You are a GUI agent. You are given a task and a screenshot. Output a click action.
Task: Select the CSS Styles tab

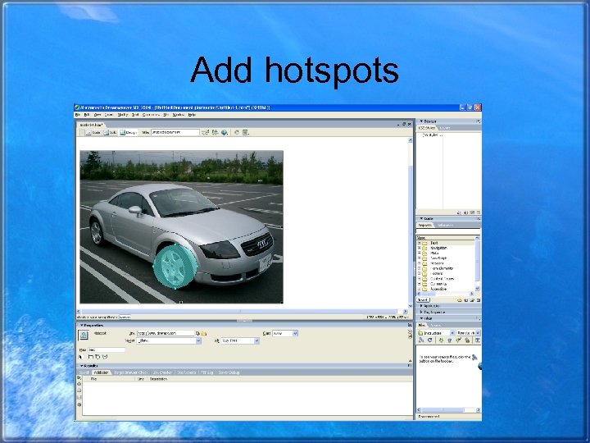click(427, 128)
